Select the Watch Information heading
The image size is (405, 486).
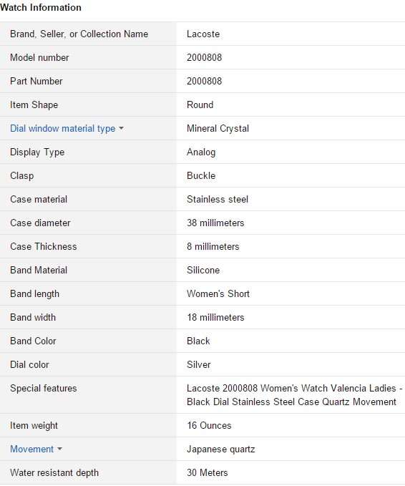41,7
